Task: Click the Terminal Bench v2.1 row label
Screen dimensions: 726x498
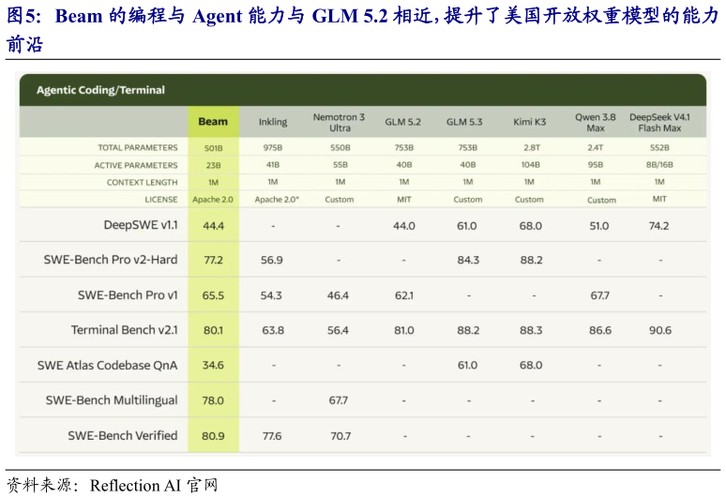Action: [x=125, y=330]
